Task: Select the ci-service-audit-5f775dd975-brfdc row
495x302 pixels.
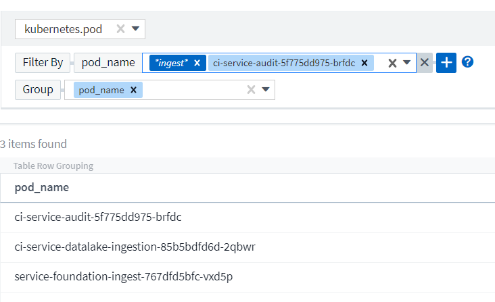Action: click(98, 218)
